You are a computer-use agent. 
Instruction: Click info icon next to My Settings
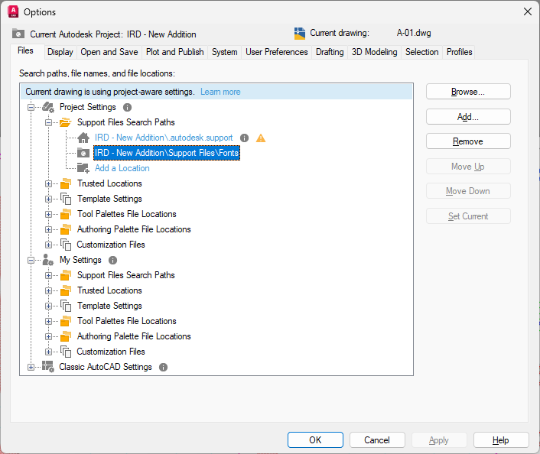pyautogui.click(x=112, y=260)
